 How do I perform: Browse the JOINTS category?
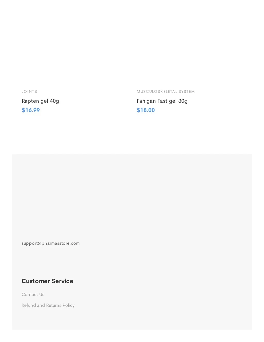29,92
